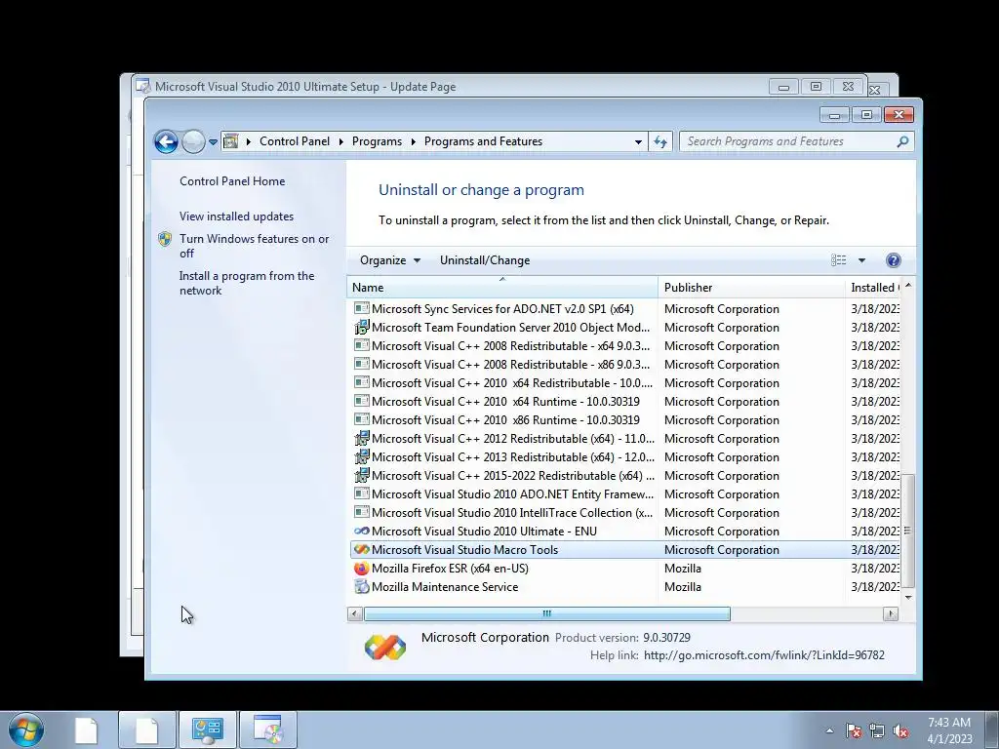Select Visual Studio 2010 ADO.NET Entity Framework row
Screen dimensions: 999x749
click(624, 494)
